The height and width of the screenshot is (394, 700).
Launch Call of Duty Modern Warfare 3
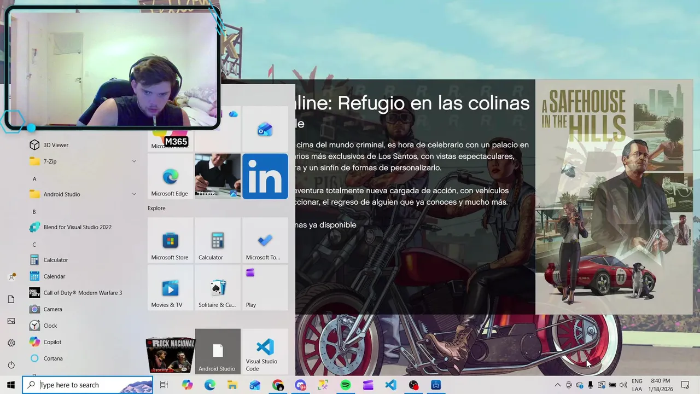(82, 293)
